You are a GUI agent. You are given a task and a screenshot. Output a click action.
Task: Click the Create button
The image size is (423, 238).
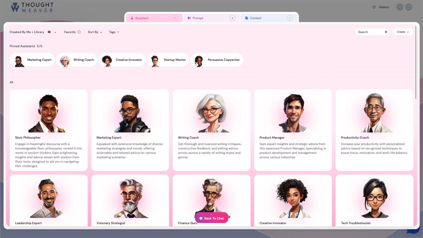(403, 32)
